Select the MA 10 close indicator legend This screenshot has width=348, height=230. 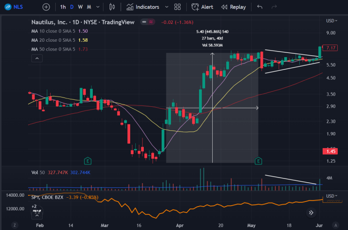point(59,31)
